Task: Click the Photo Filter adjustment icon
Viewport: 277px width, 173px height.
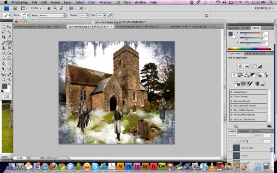Action: (259, 75)
